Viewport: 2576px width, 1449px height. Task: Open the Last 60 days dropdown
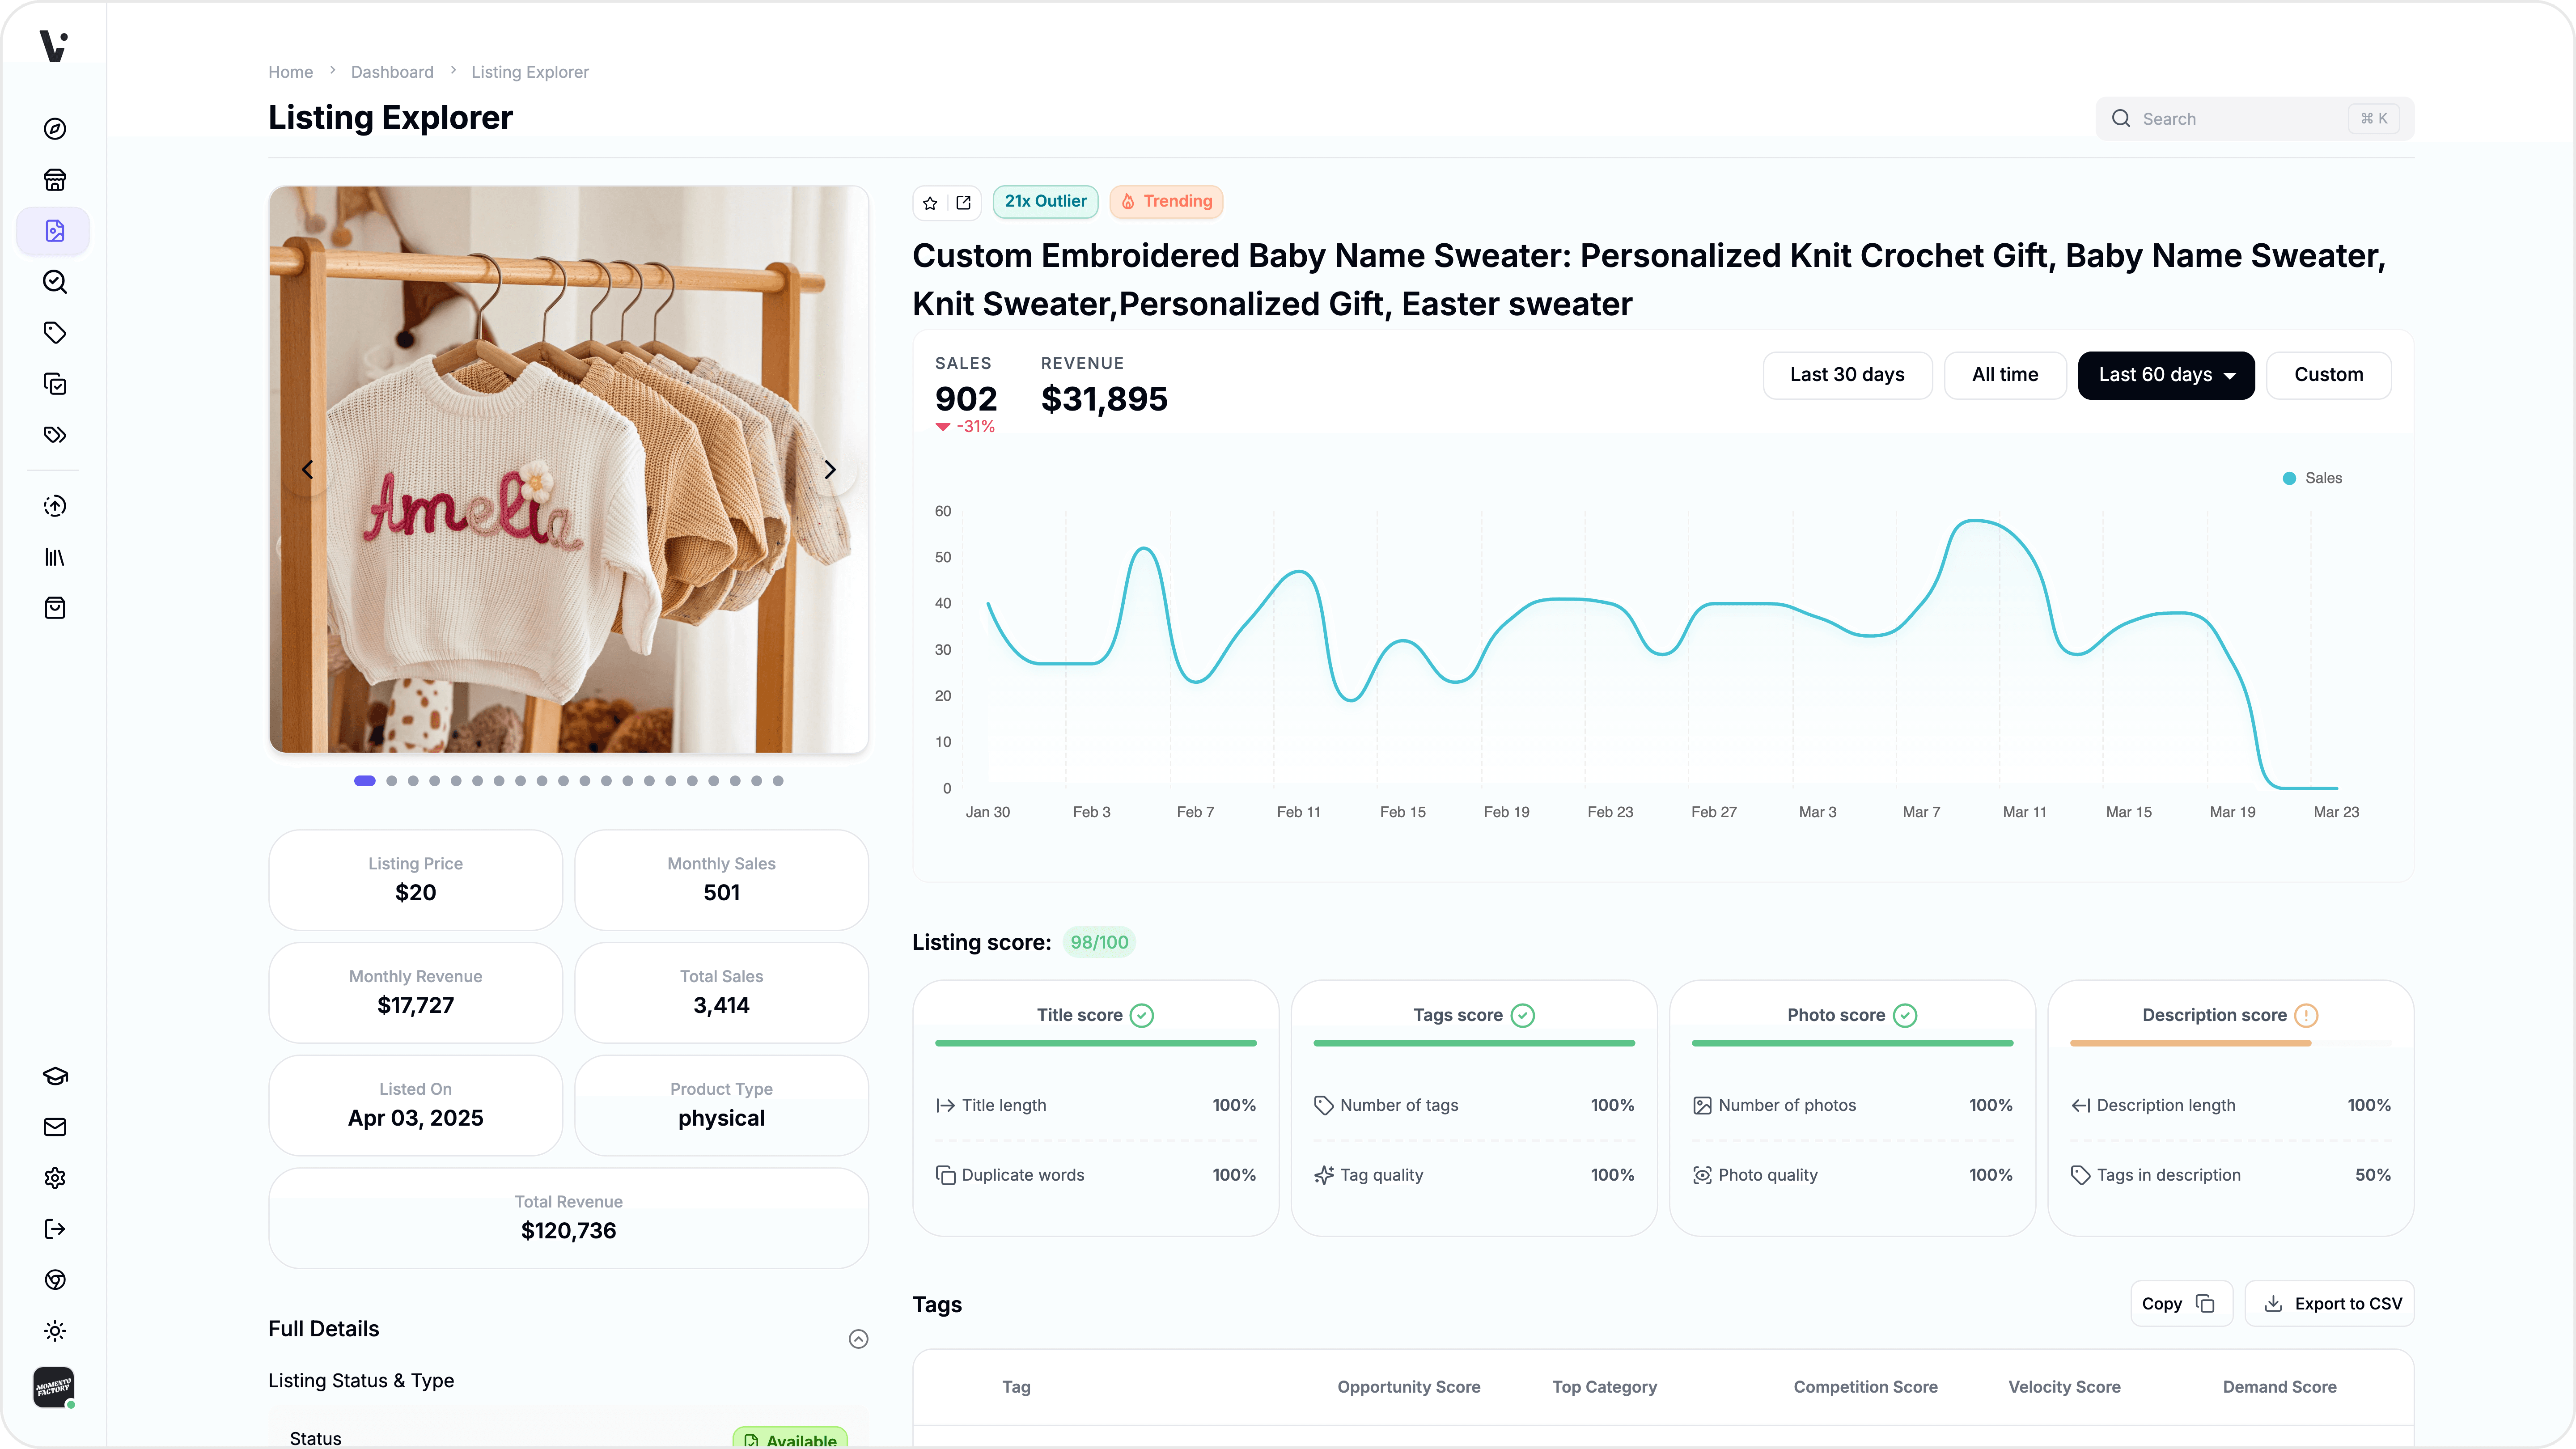pyautogui.click(x=2166, y=375)
